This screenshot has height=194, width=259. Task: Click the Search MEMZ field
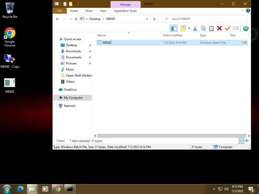click(204, 19)
